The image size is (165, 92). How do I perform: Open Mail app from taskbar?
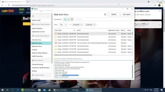[x=44, y=90]
